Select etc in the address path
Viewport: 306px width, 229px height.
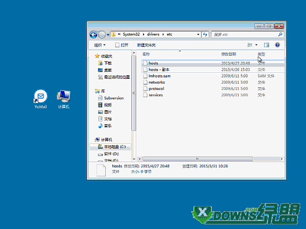(169, 34)
